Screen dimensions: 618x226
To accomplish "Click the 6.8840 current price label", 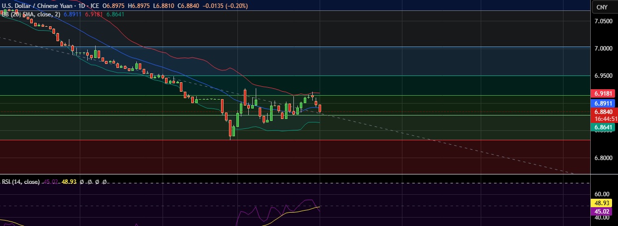I will click(605, 112).
